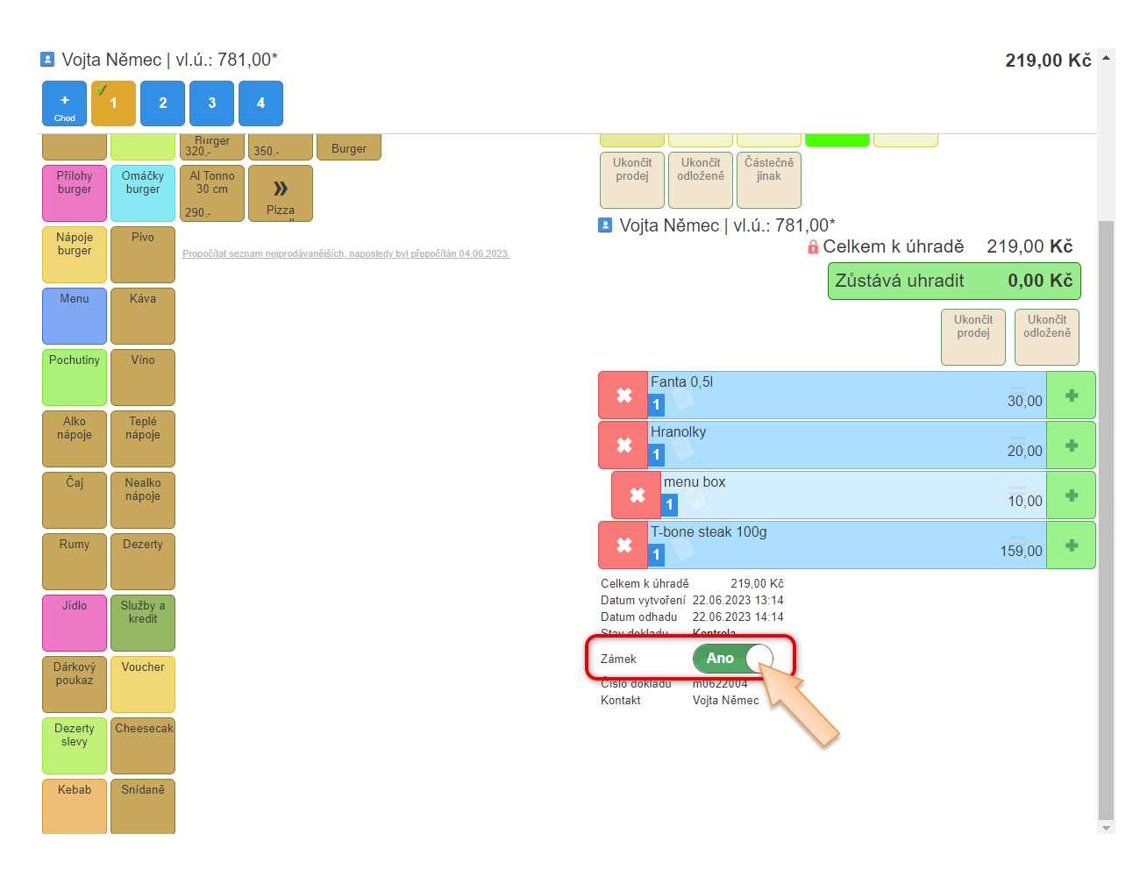The width and height of the screenshot is (1140, 877).
Task: Open the Dezerty category tile
Action: tap(143, 561)
